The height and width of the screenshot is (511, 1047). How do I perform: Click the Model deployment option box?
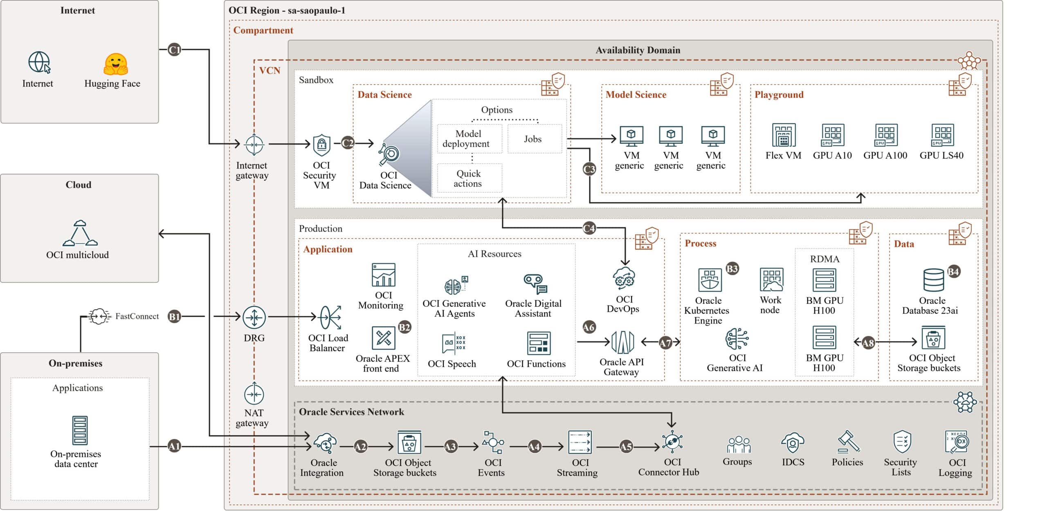point(470,139)
